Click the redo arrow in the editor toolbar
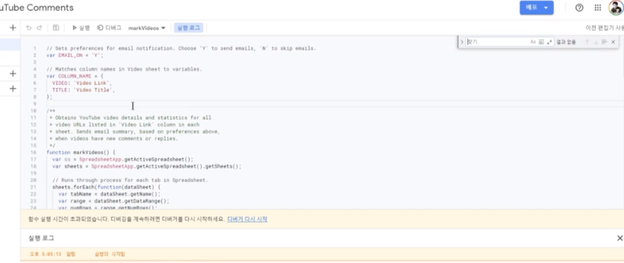Screen dimensions: 624x263 tap(39, 28)
